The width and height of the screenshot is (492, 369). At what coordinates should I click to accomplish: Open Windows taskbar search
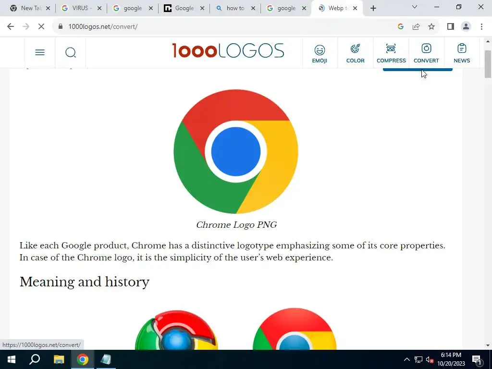click(x=35, y=359)
